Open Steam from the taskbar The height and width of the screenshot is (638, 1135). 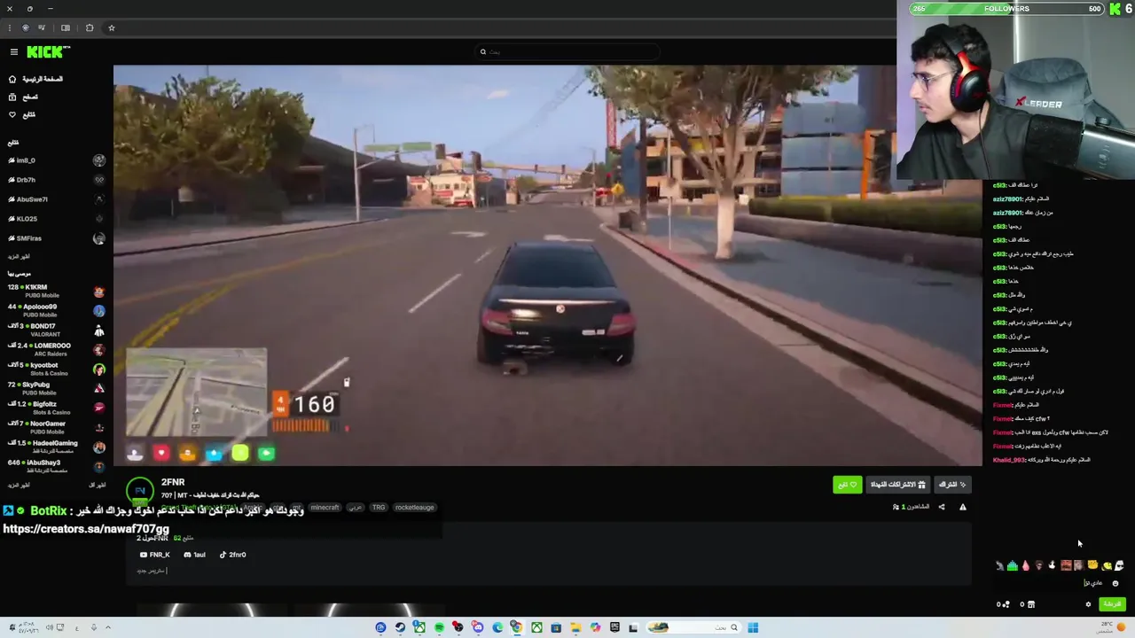coord(400,627)
